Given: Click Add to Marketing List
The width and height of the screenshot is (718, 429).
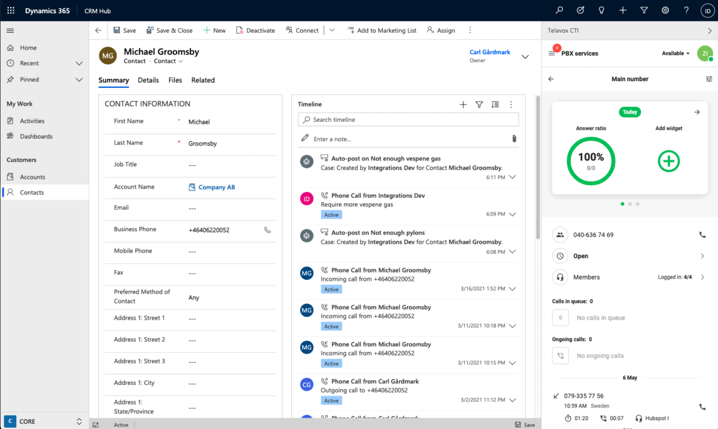Looking at the screenshot, I should (x=381, y=30).
